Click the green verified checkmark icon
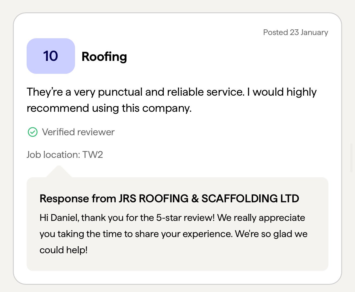Viewport: 355px width, 292px height. tap(33, 132)
